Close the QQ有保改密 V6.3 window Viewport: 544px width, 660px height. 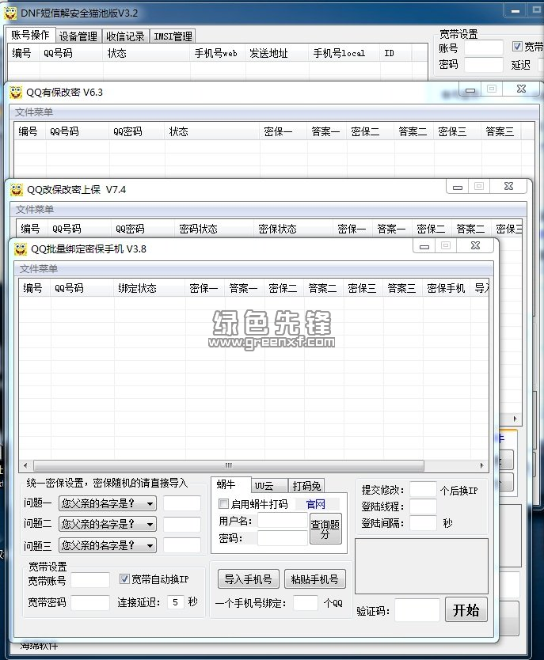point(521,89)
